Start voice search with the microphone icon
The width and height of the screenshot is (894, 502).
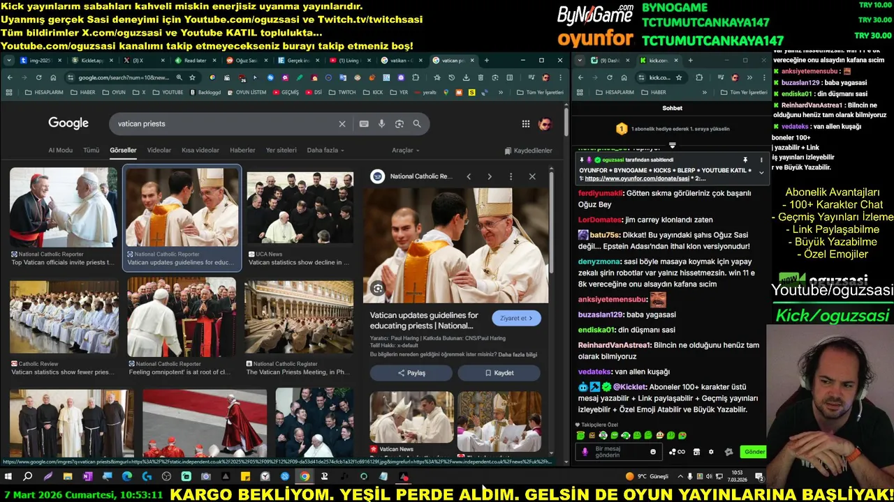tap(381, 123)
